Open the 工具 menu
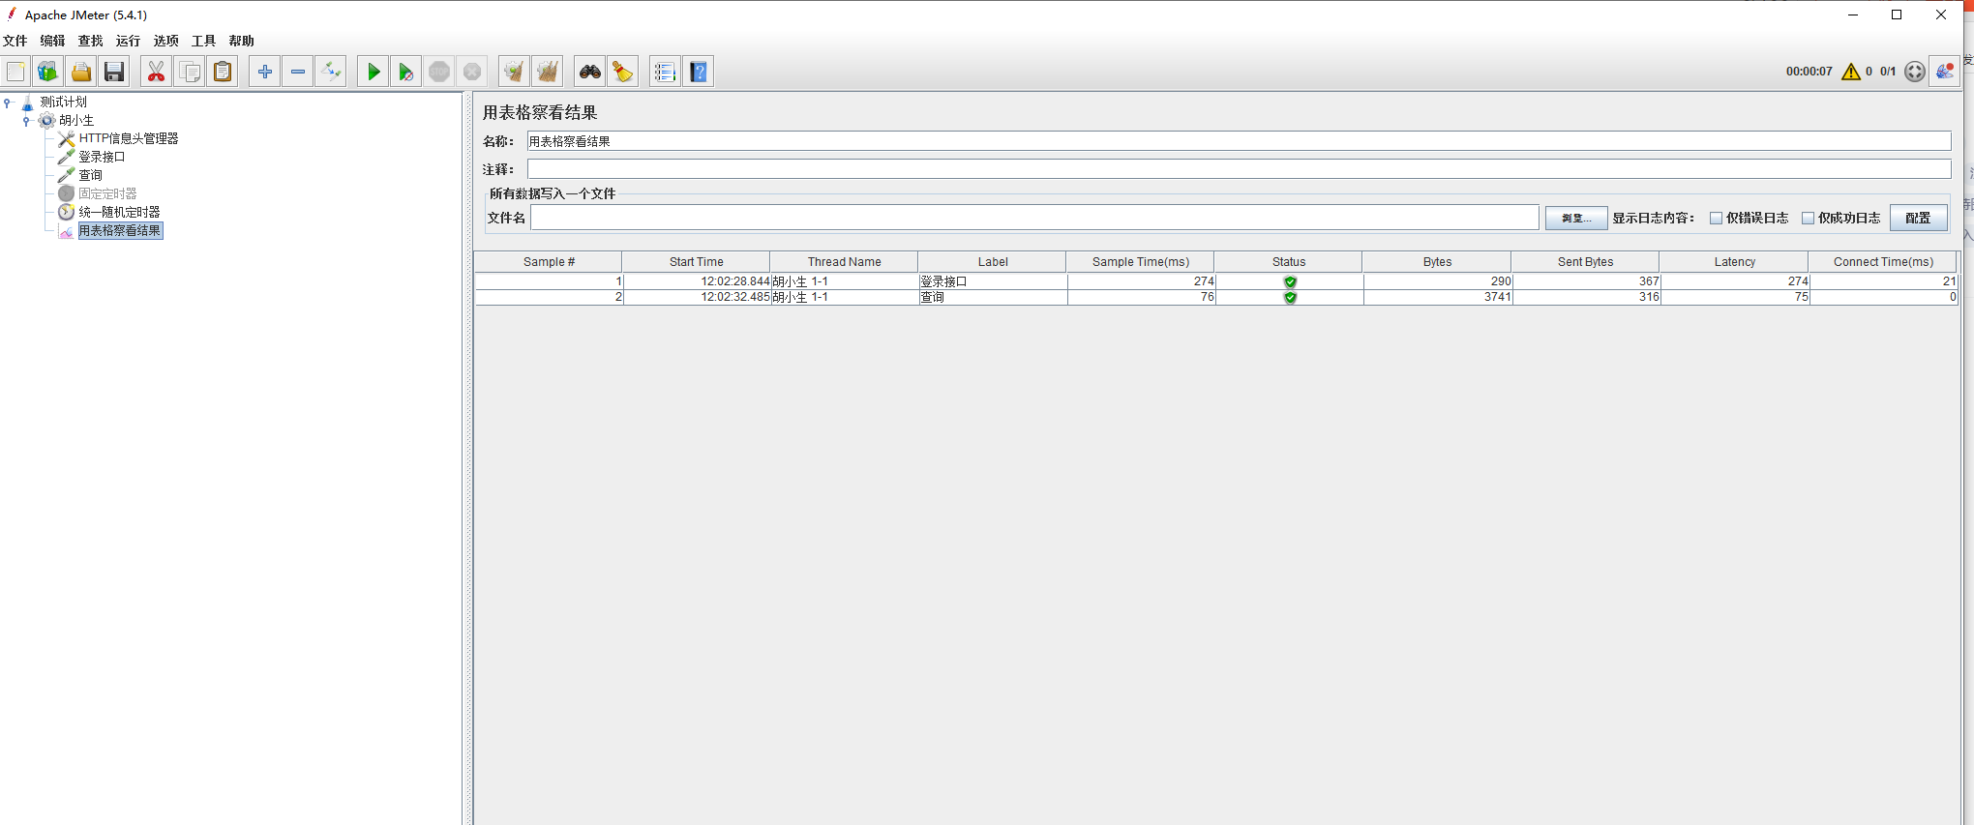Viewport: 1974px width, 825px height. point(203,41)
